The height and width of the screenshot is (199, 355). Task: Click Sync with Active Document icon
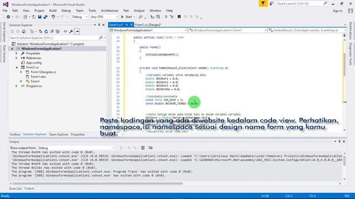[x=40, y=32]
